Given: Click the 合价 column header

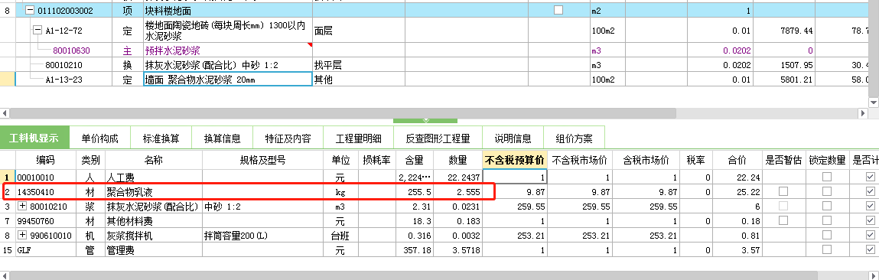Looking at the screenshot, I should [737, 161].
